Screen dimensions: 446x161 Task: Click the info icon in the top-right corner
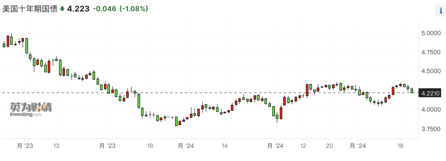point(441,11)
